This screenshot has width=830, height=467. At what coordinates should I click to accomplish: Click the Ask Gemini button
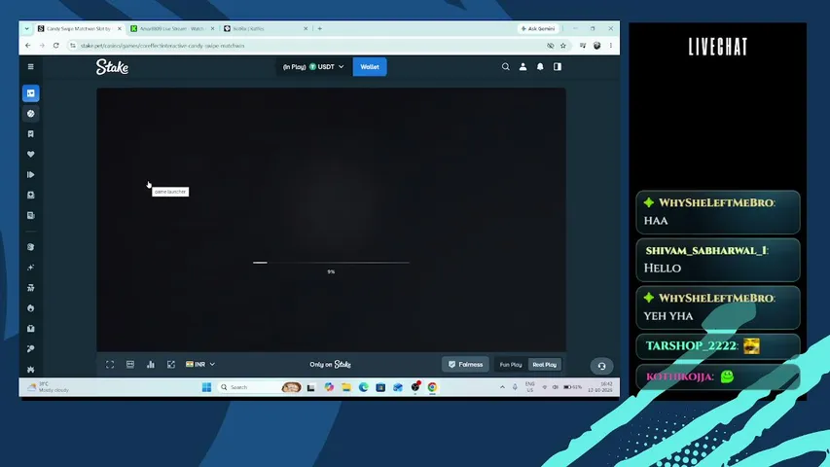(x=538, y=28)
